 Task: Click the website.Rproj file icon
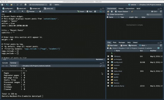point(112,86)
